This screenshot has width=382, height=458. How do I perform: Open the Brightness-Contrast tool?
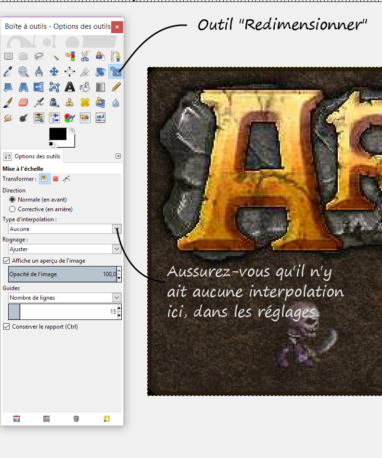pos(85,118)
